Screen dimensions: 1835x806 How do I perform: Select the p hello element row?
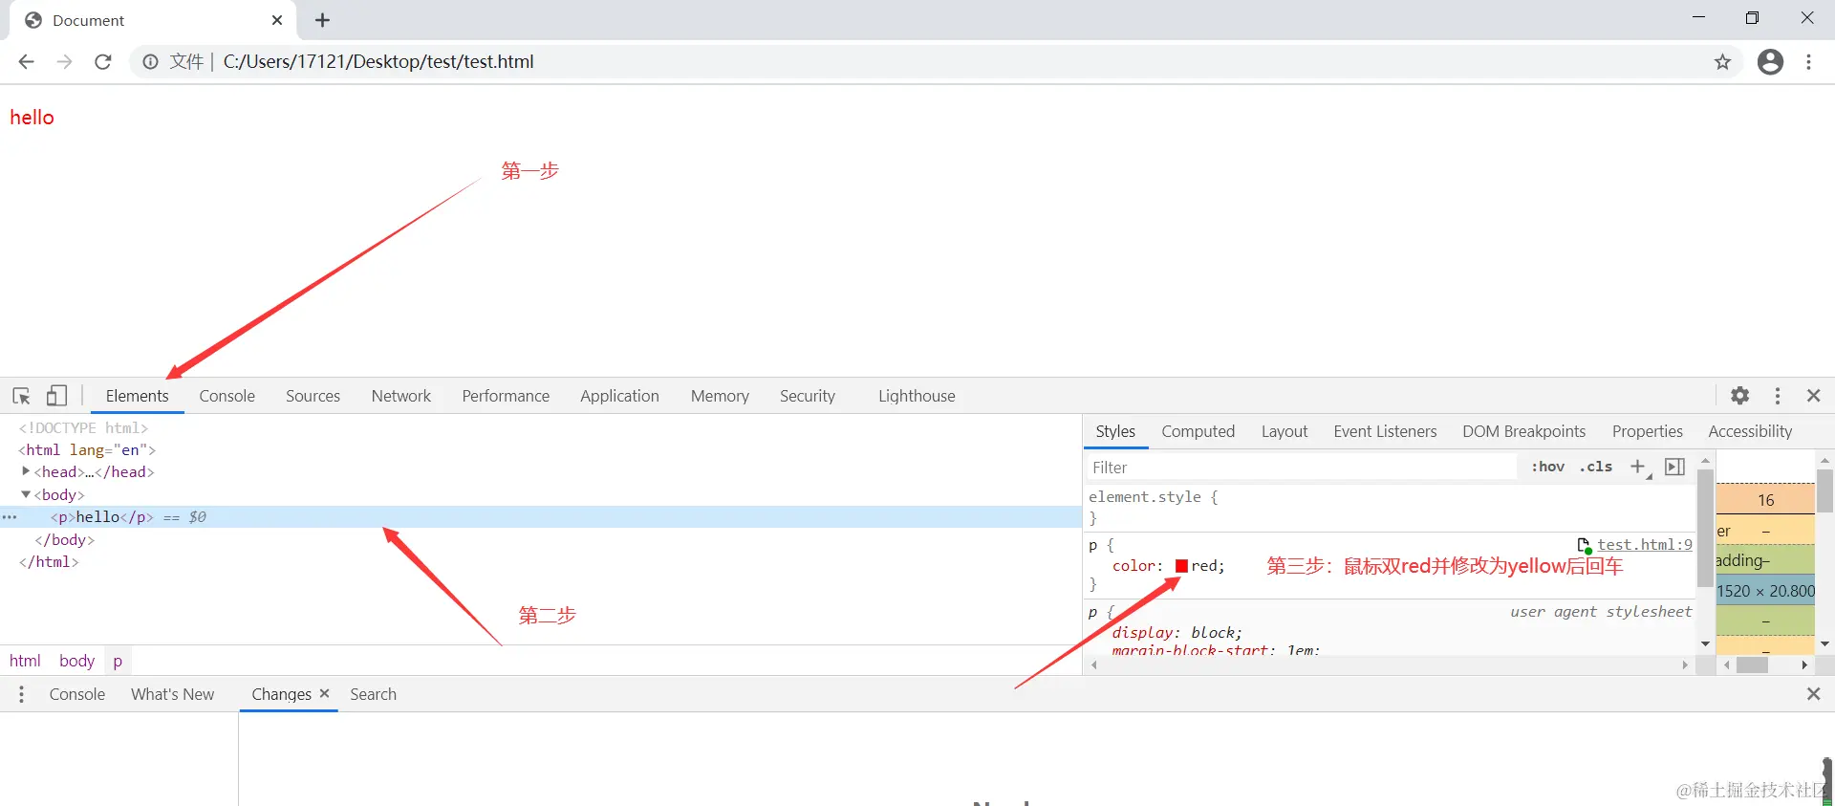(540, 517)
